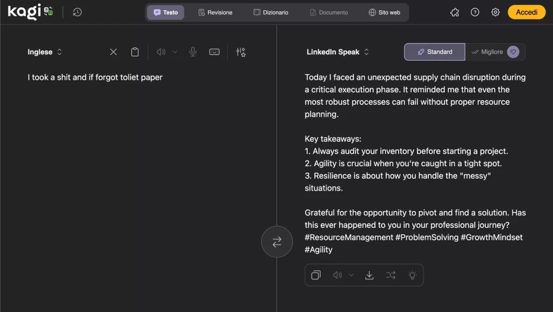553x312 pixels.
Task: Open translation options sliders icon
Action: point(241,52)
